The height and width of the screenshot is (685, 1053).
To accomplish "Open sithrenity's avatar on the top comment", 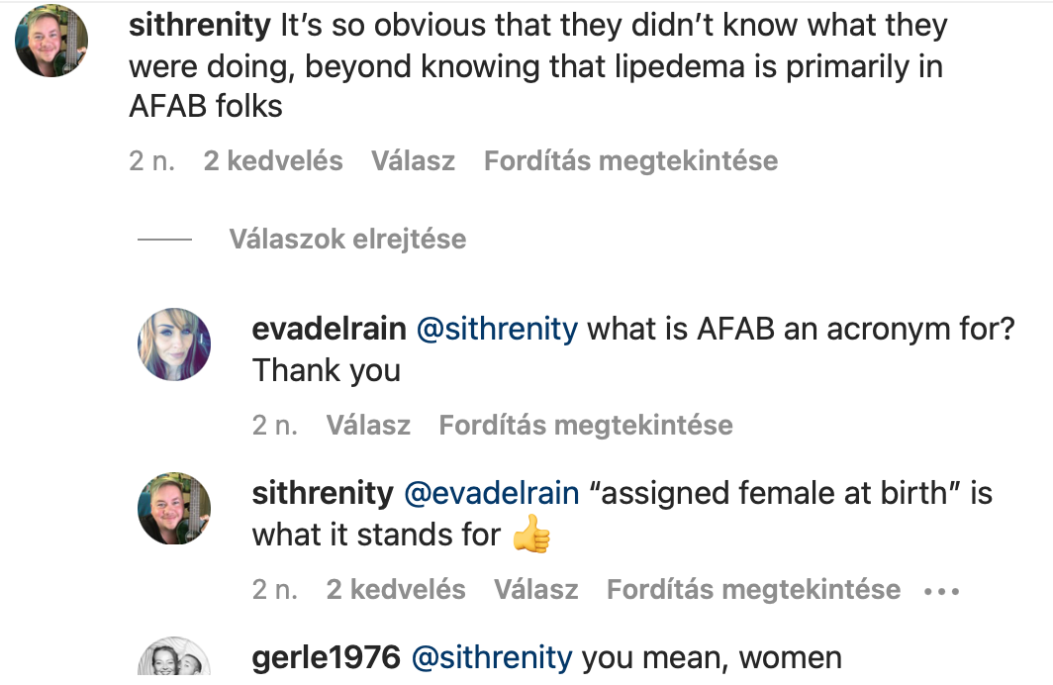I will click(x=51, y=41).
